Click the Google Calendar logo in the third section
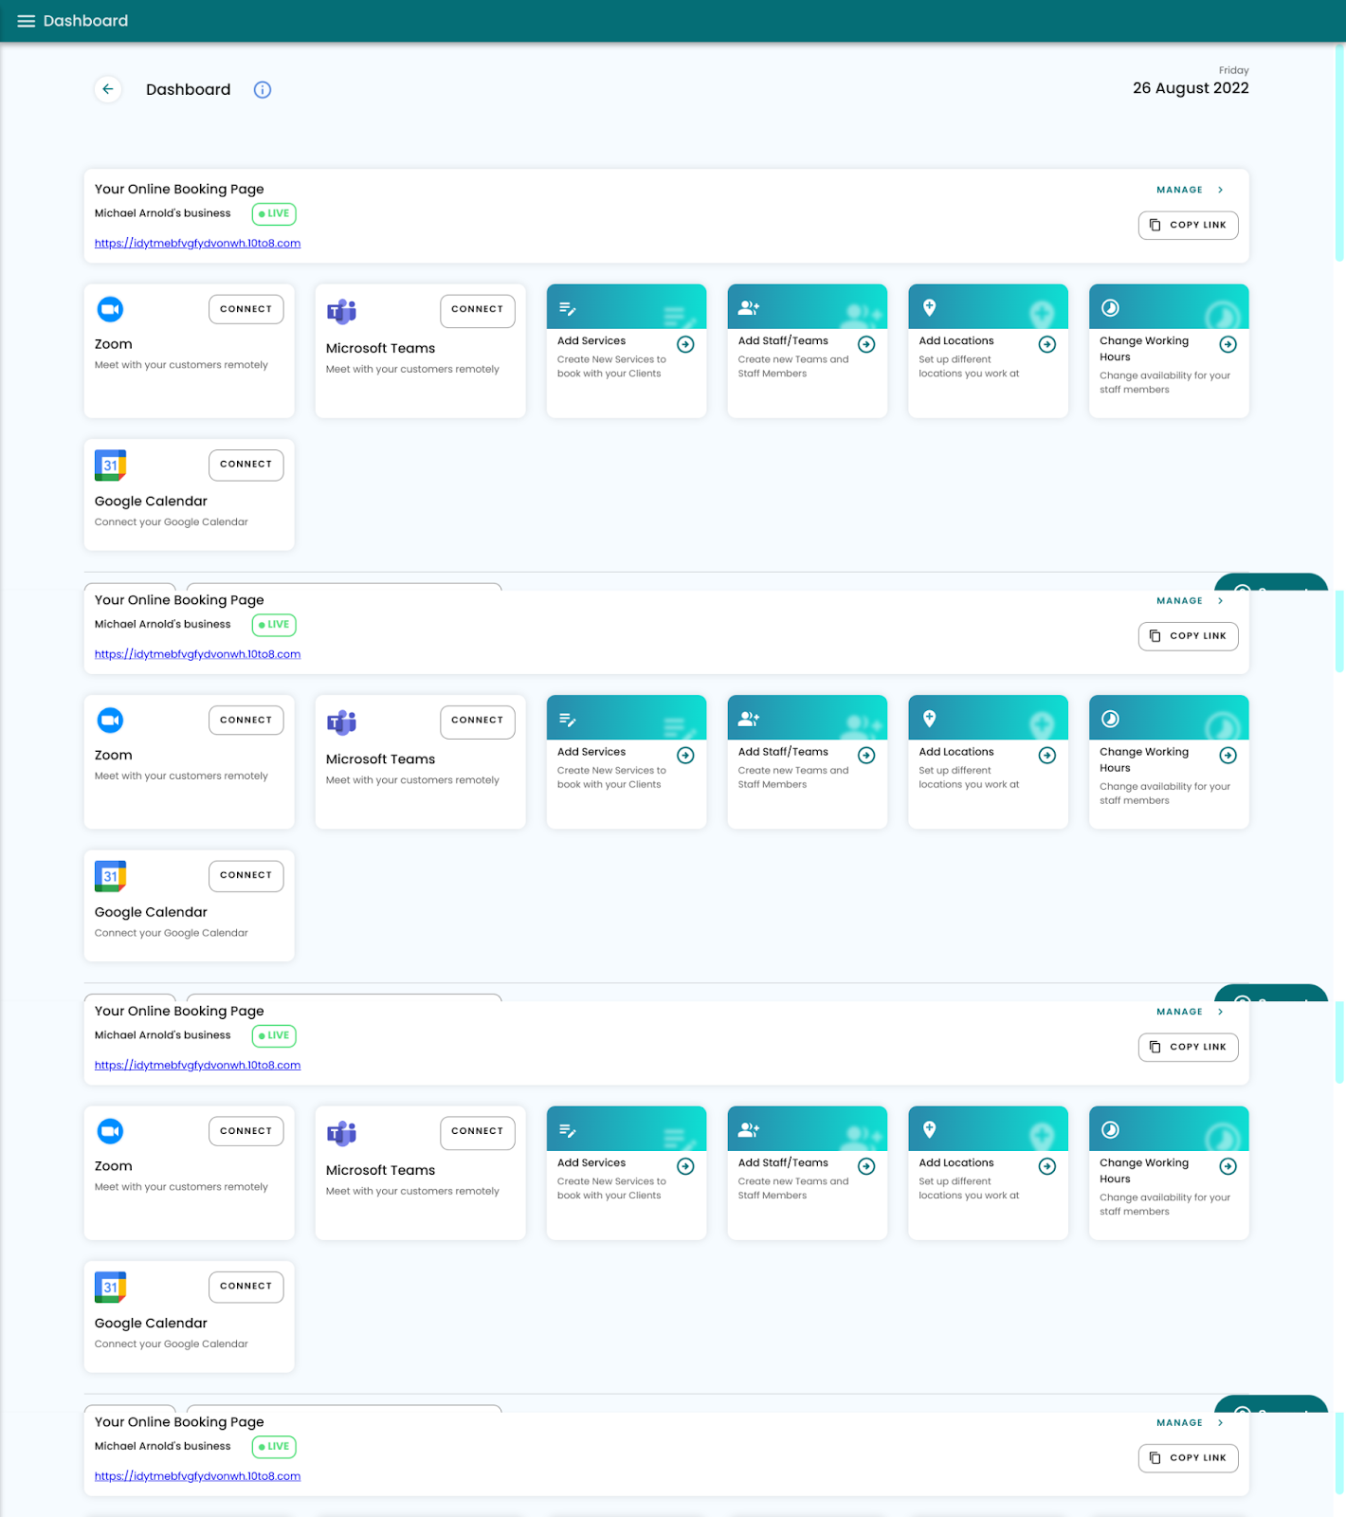The image size is (1346, 1517). 111,1288
